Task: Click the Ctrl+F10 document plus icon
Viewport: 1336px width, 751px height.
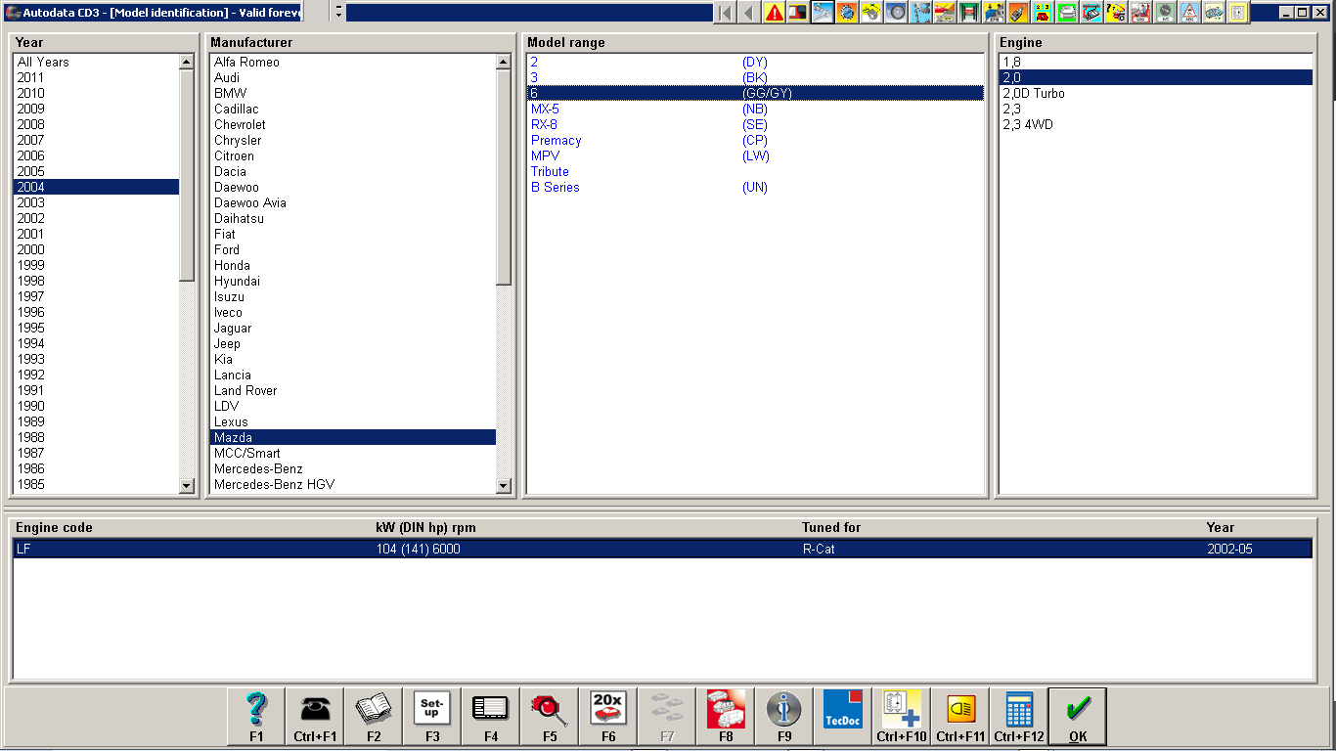Action: click(902, 716)
